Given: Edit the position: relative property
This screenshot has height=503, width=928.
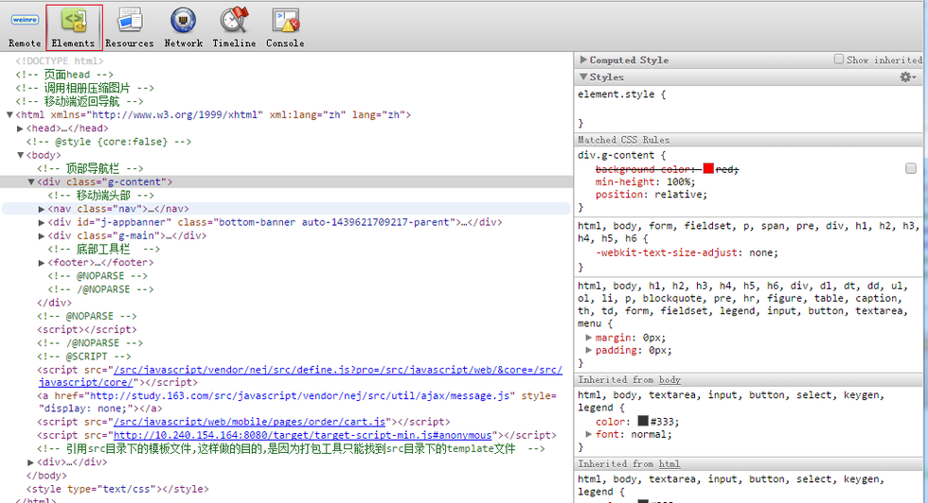Looking at the screenshot, I should pos(651,195).
